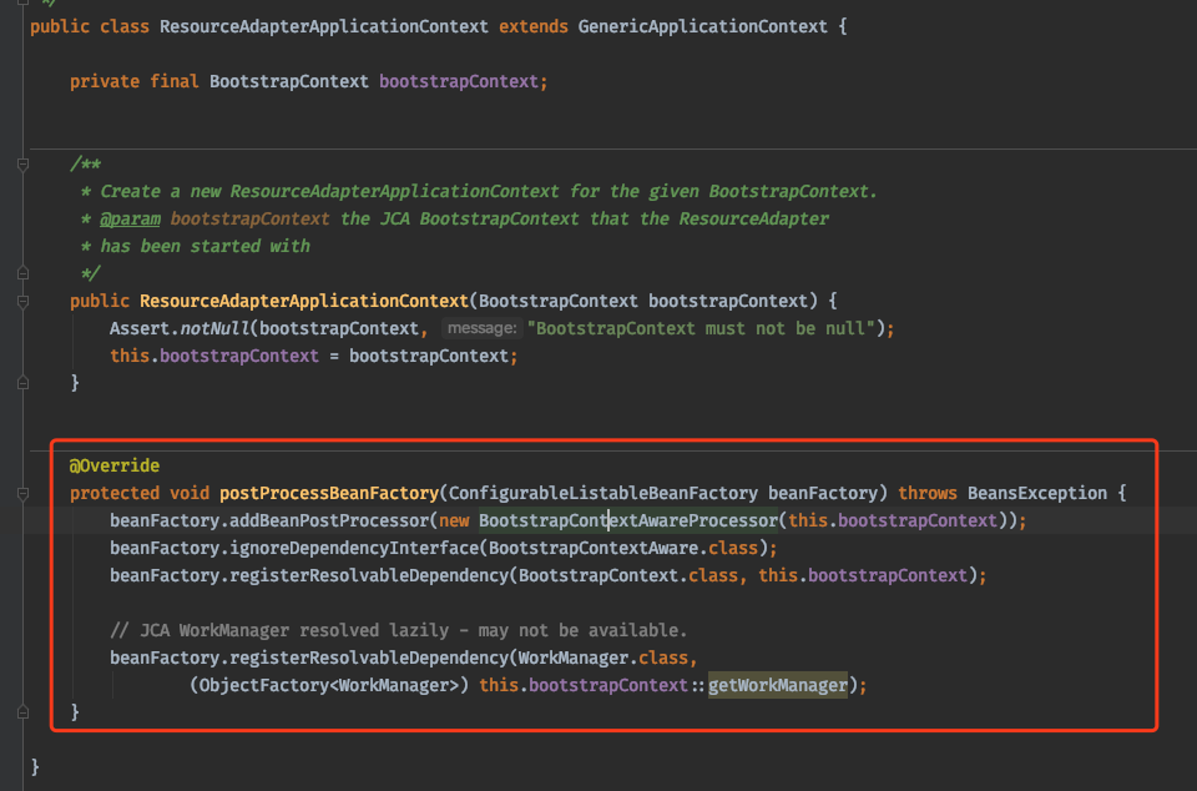Click the string BootstrapContext must not be null
1197x791 pixels.
[x=701, y=329]
